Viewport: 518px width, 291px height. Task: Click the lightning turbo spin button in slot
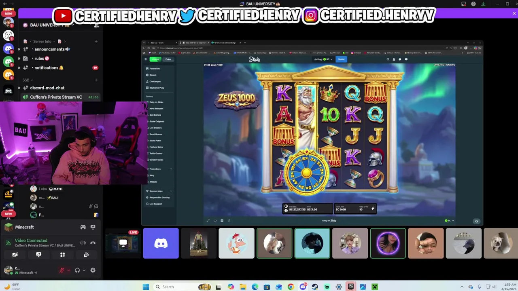373,209
